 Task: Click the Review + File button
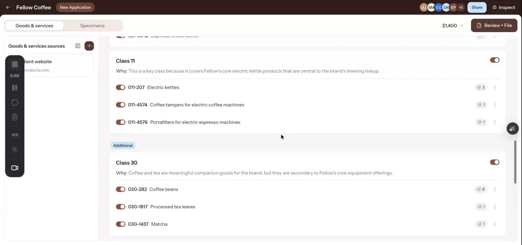click(x=494, y=25)
